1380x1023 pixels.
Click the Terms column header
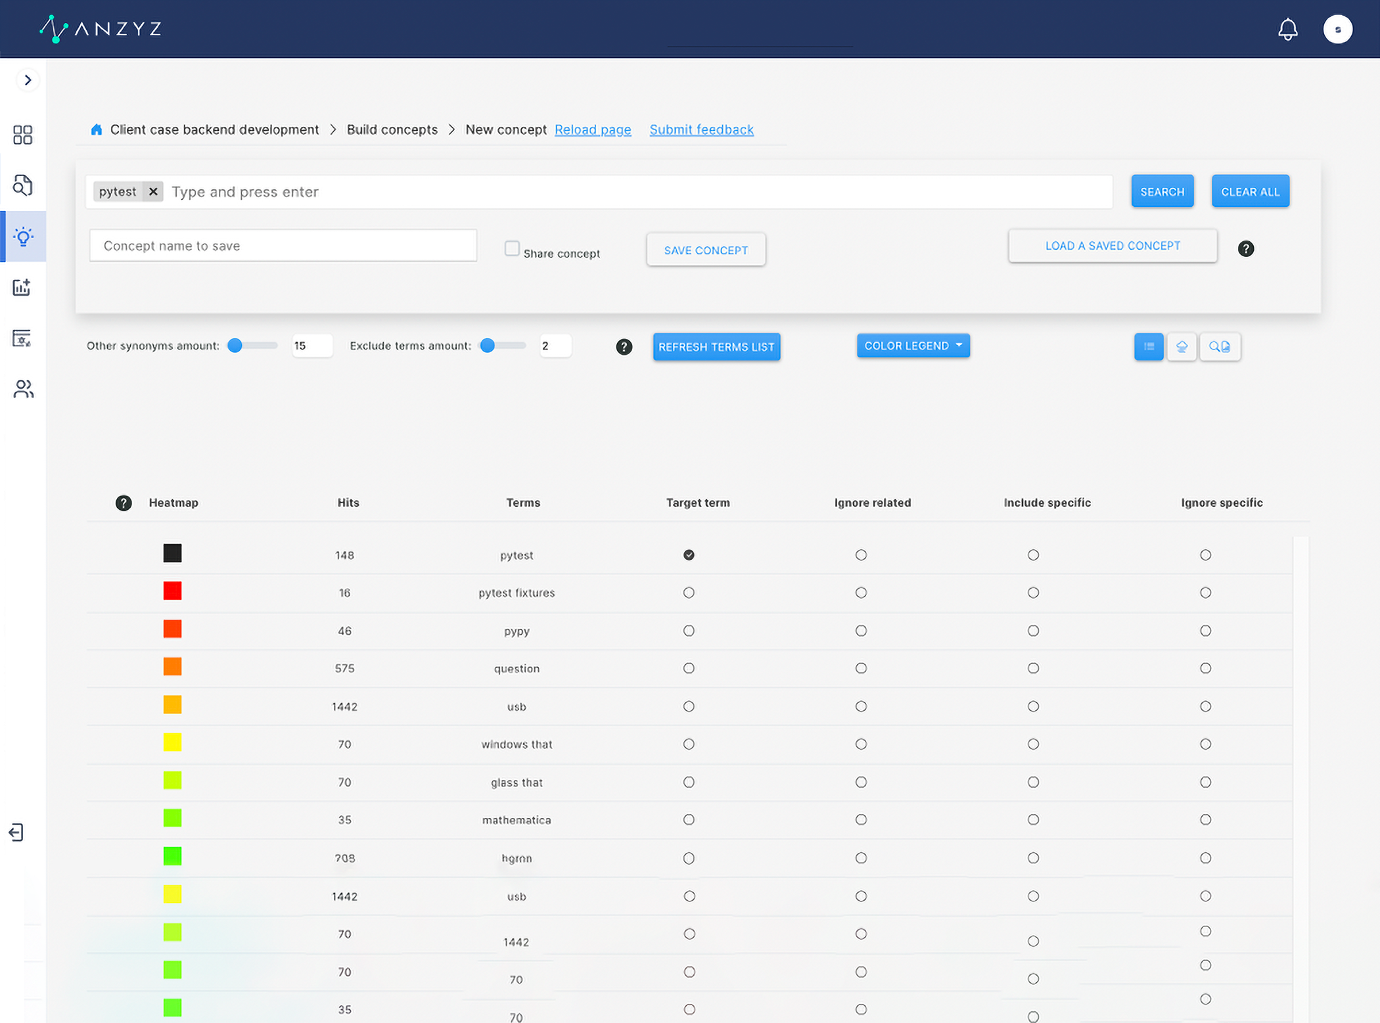click(x=523, y=503)
